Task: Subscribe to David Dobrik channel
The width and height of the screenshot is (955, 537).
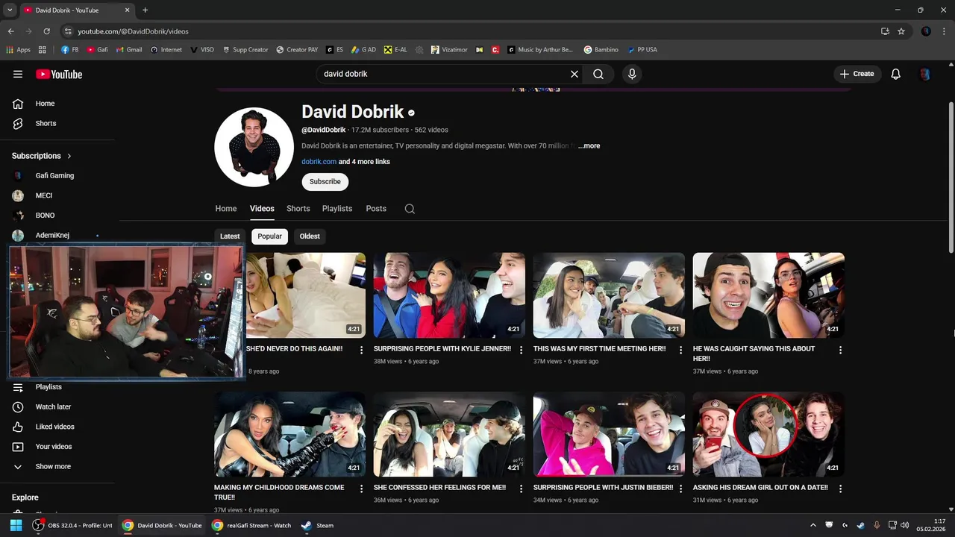Action: click(x=325, y=182)
